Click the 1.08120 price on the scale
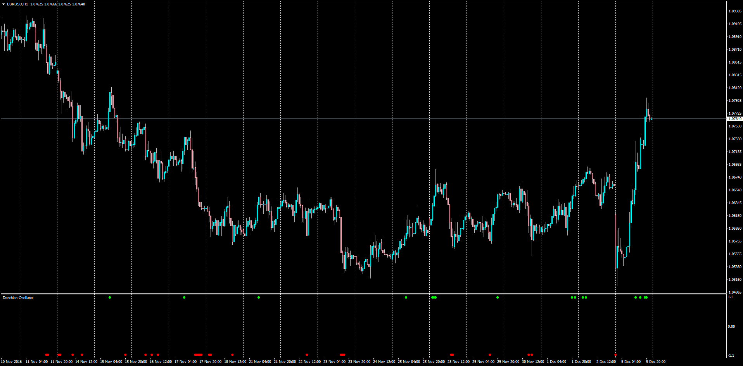743x366 pixels. coord(735,88)
